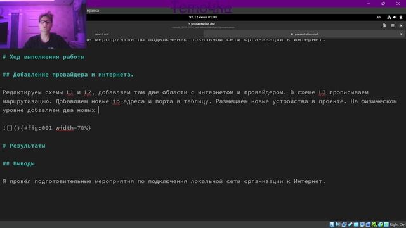Image resolution: width=406 pixels, height=228 pixels.
Task: Click the display monitor icon in VirtualBox status bar
Action: [362, 224]
